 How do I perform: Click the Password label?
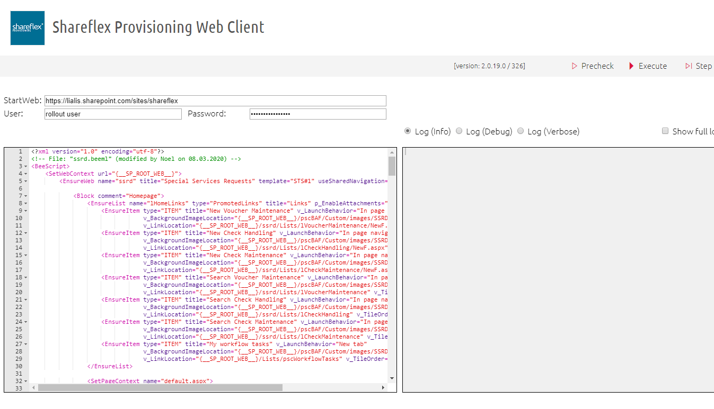[x=207, y=114]
